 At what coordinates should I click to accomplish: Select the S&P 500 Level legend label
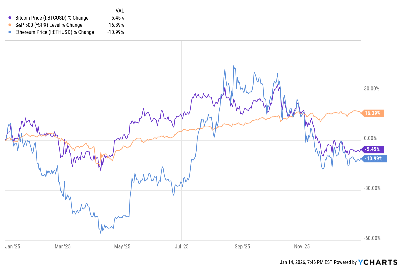click(x=49, y=25)
